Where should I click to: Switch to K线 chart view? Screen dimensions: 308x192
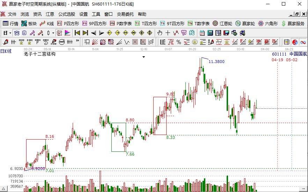pos(46,24)
